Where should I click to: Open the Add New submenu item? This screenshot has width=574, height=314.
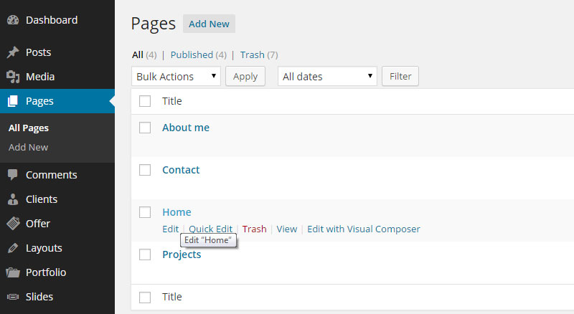click(29, 147)
